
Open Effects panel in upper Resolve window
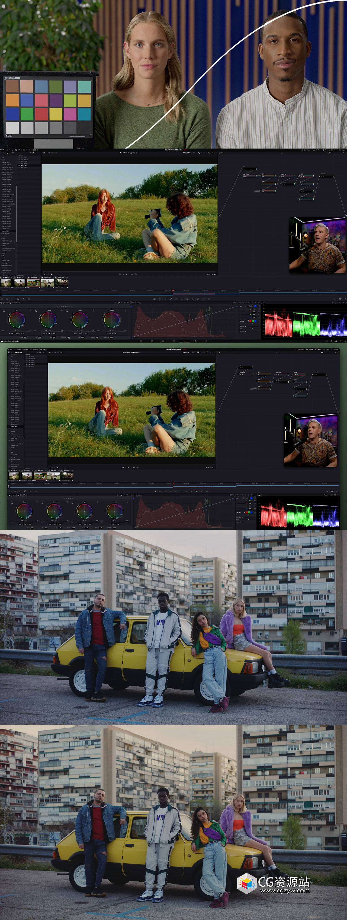click(x=334, y=150)
